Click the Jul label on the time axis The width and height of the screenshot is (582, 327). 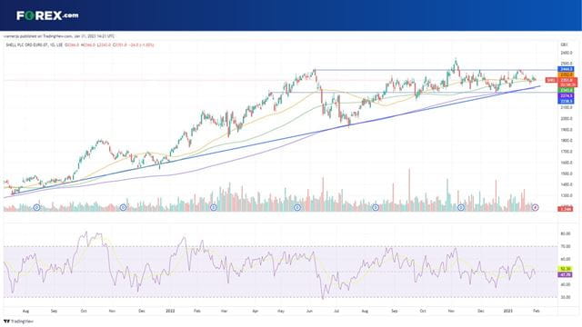click(336, 311)
